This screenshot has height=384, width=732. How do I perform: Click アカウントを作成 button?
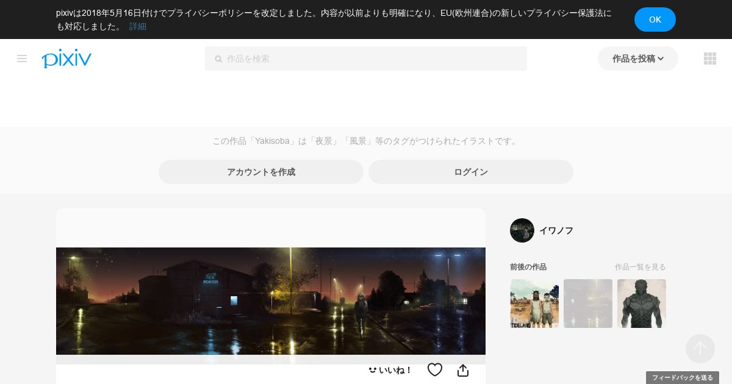(261, 172)
